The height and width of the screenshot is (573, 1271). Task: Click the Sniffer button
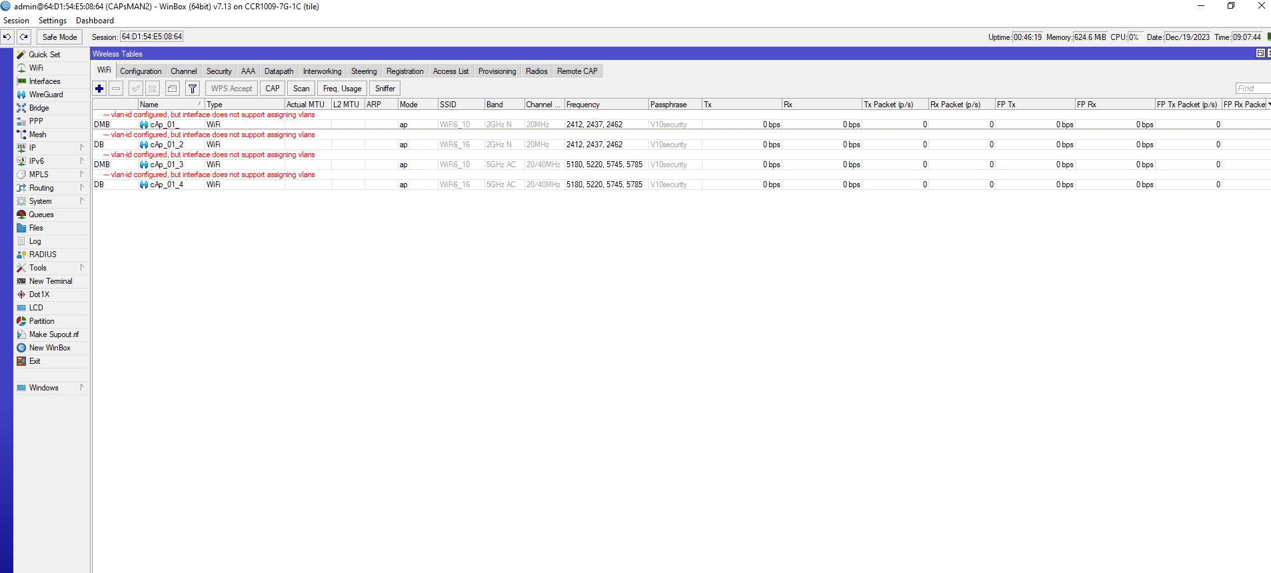(385, 89)
